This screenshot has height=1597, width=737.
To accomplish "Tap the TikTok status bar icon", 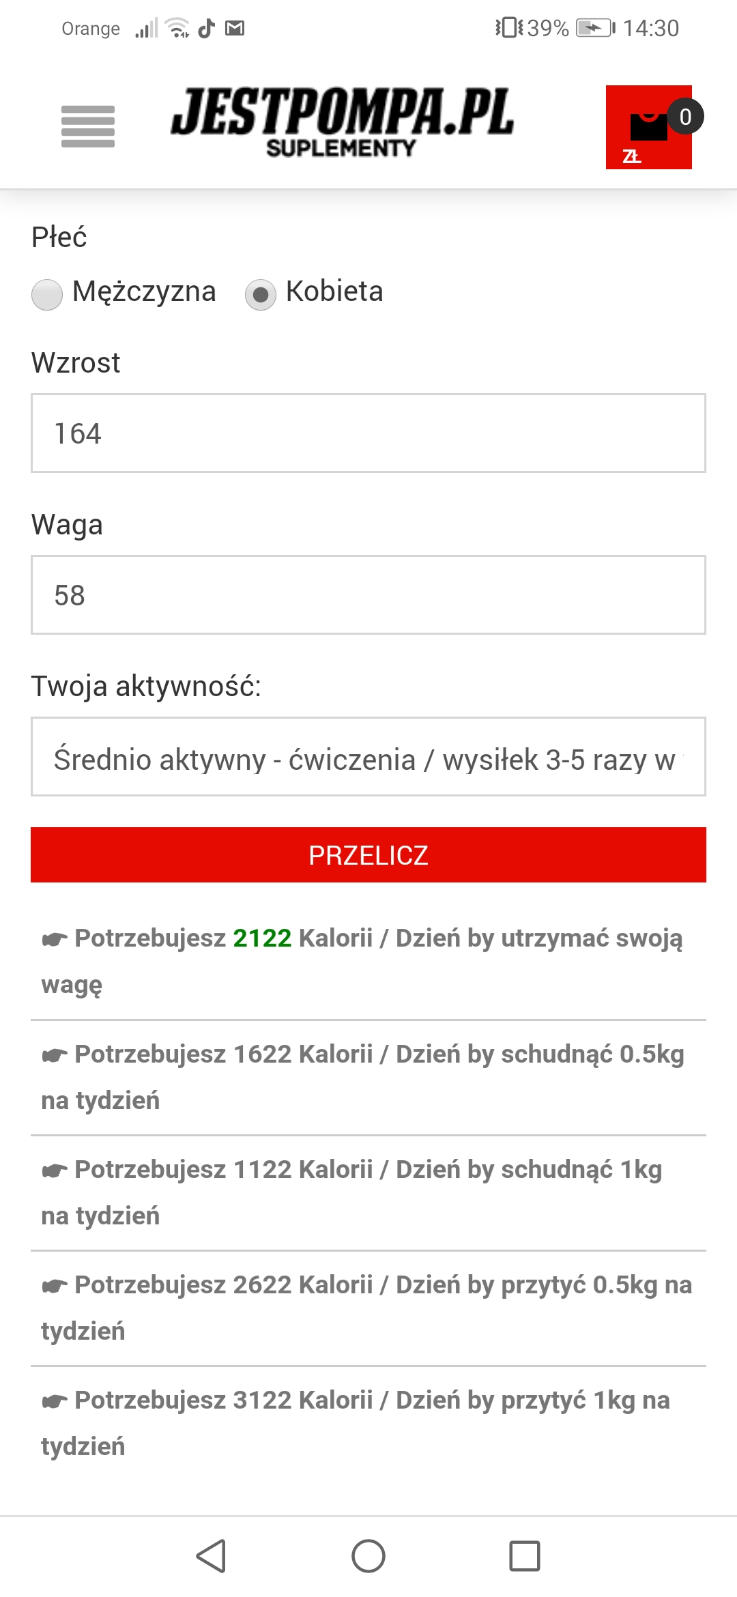I will pos(206,28).
